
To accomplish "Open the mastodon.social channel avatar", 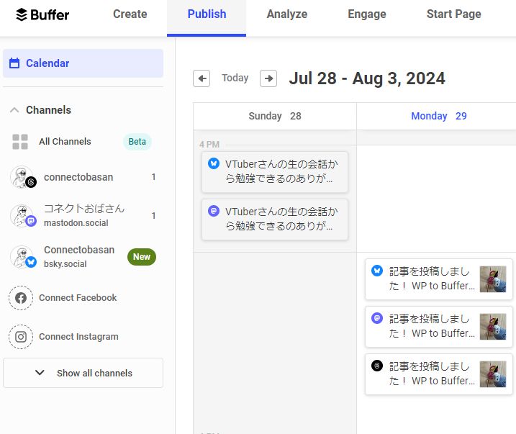I will (23, 216).
